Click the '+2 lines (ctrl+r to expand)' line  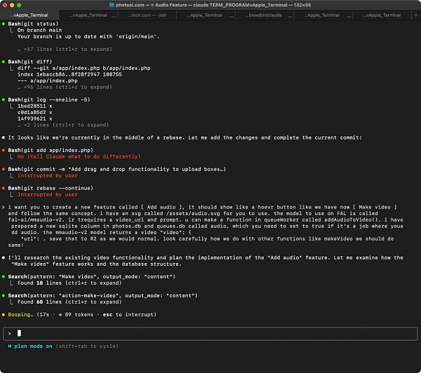[63, 125]
